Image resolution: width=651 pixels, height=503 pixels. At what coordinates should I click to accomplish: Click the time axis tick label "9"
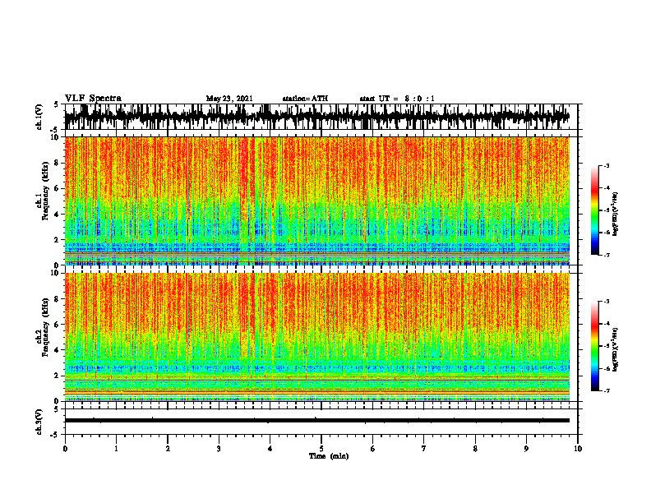click(526, 449)
